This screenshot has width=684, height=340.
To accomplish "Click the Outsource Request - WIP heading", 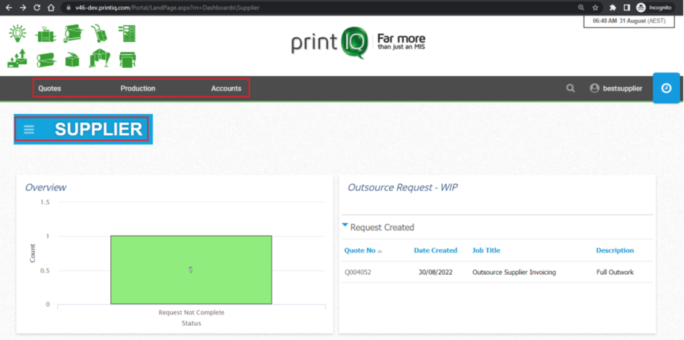I will [x=402, y=187].
